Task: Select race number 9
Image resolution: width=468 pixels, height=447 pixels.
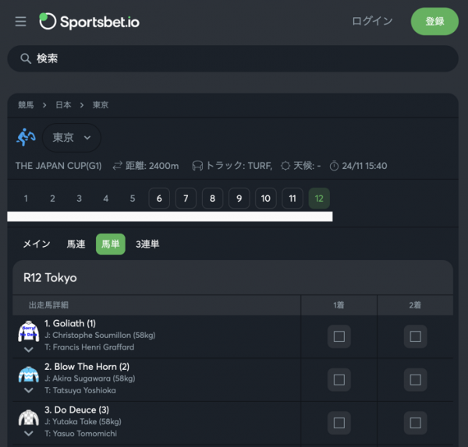Action: [x=239, y=198]
